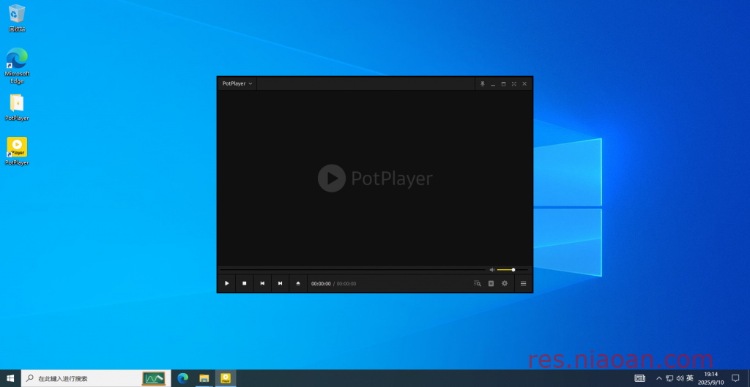Open the playlist search icon

pos(477,283)
